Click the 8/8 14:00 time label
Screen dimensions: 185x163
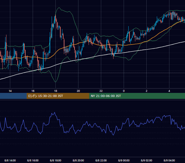10,160
